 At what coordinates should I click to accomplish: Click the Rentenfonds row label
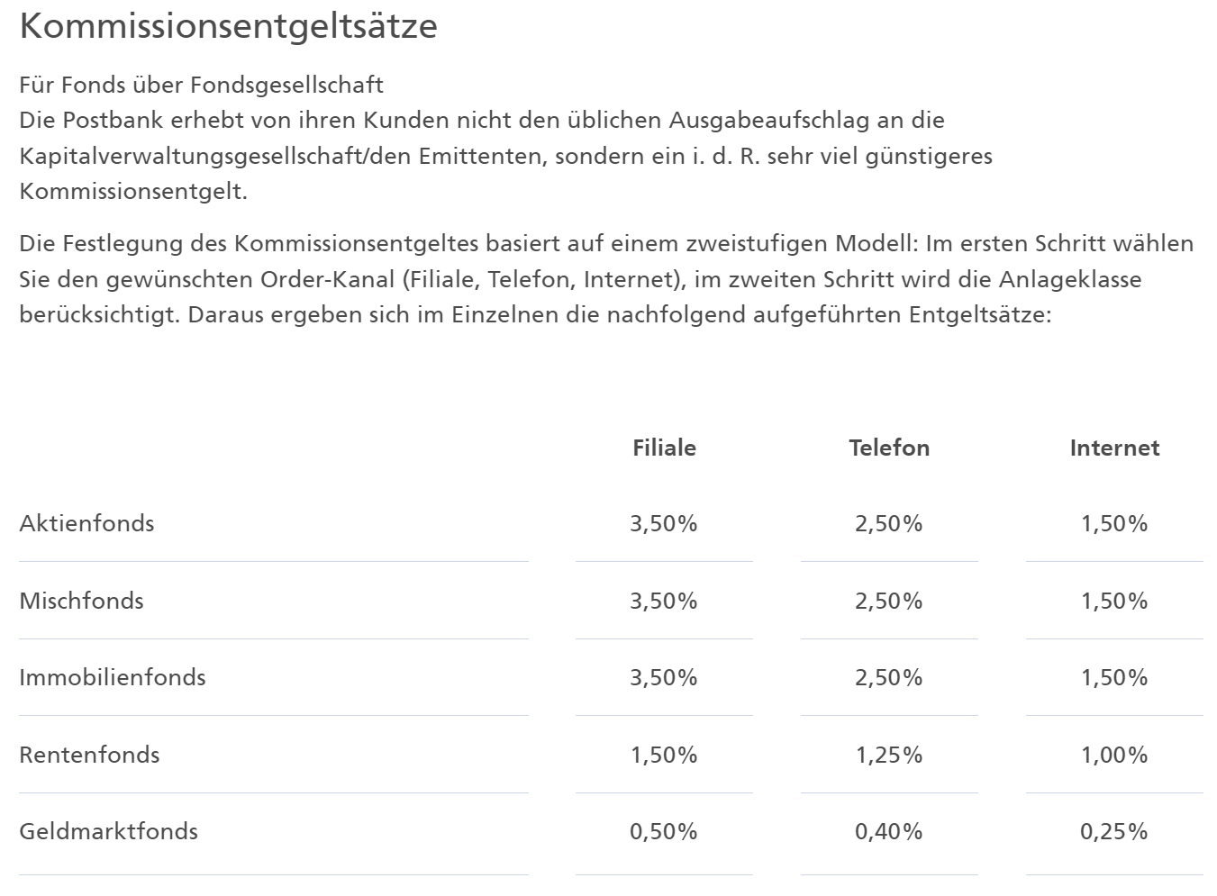click(x=89, y=755)
